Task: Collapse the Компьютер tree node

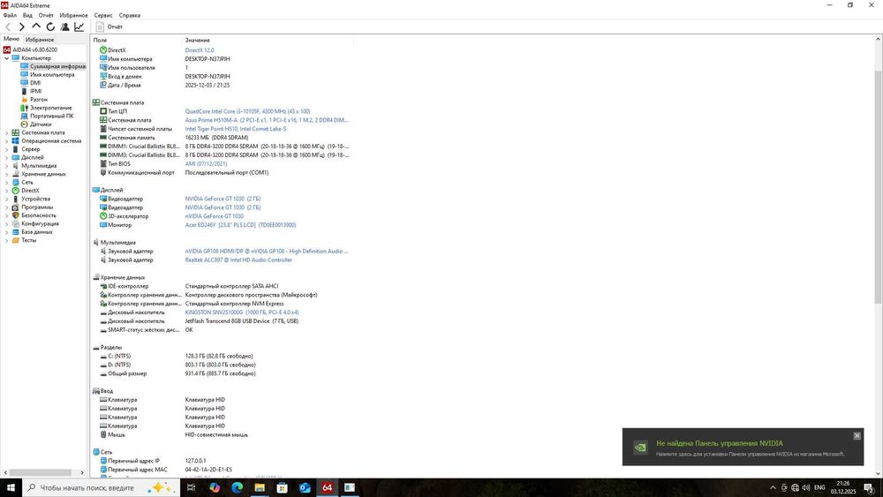Action: [x=7, y=58]
